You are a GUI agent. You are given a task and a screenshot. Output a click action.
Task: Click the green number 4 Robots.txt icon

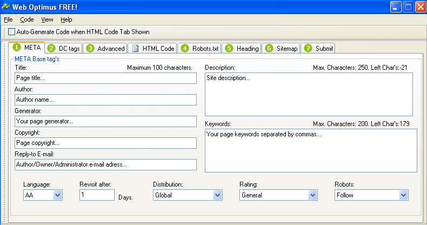185,49
